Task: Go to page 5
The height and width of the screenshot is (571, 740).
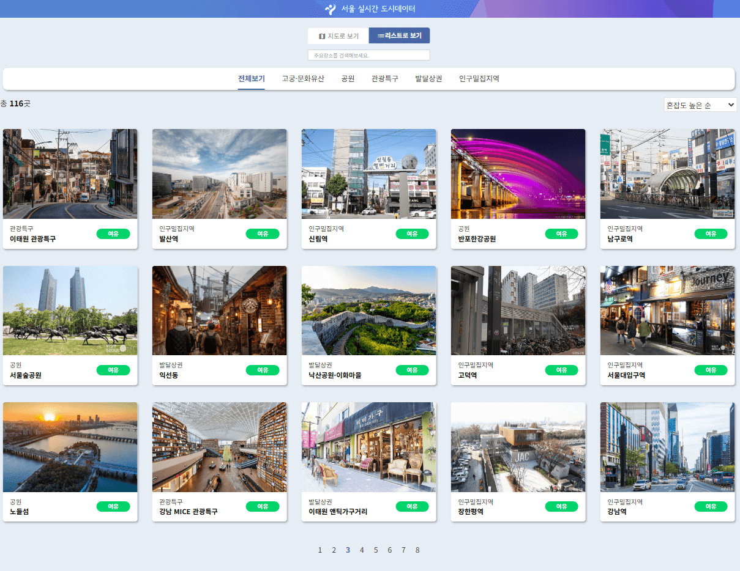Action: (376, 550)
